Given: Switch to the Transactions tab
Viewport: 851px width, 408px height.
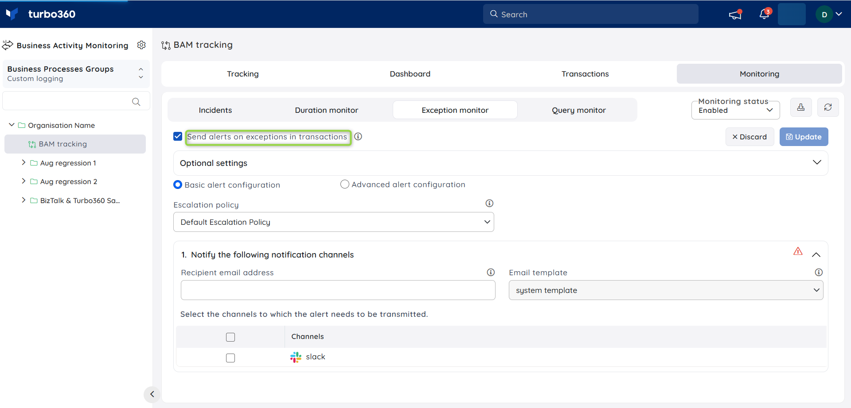Looking at the screenshot, I should pyautogui.click(x=585, y=74).
